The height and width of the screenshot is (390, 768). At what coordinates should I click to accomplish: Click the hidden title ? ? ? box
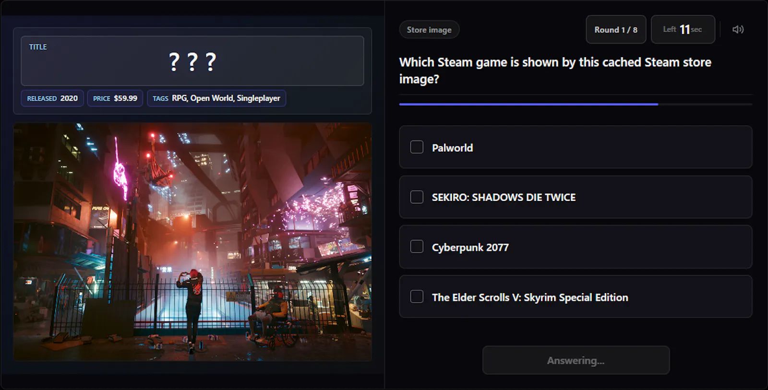(x=192, y=61)
